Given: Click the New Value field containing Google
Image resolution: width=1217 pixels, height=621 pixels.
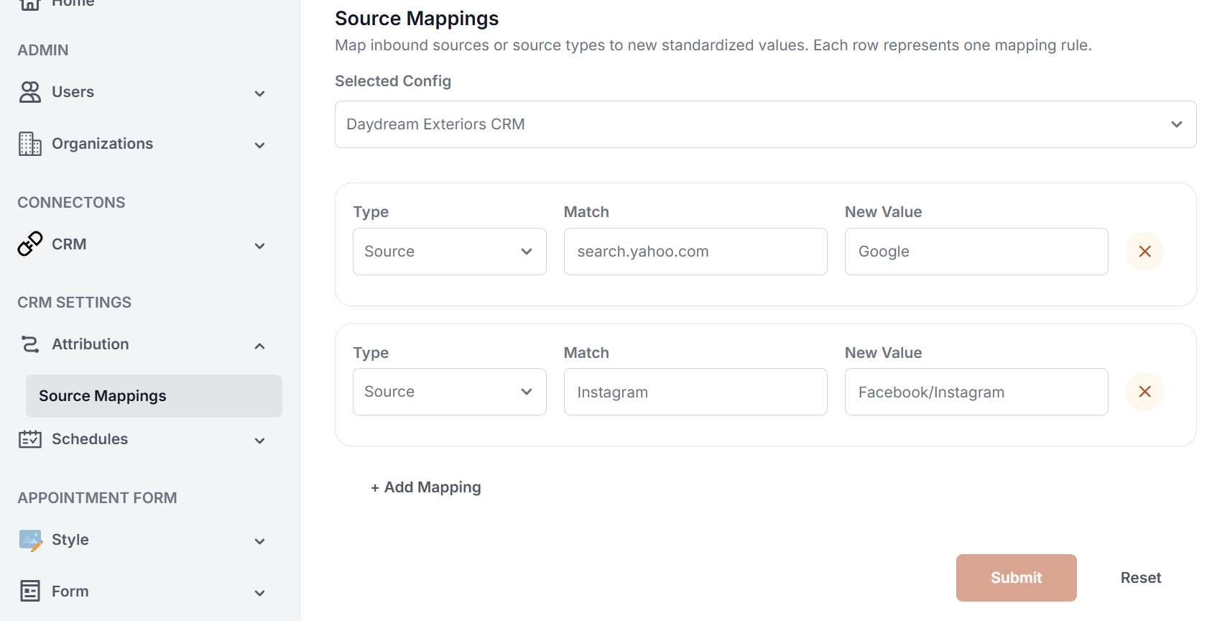Looking at the screenshot, I should (x=976, y=252).
